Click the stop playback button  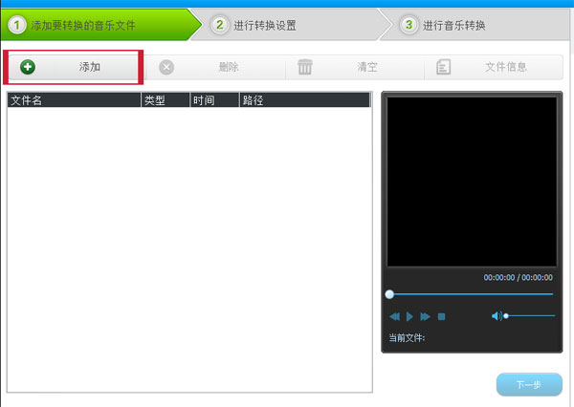tap(441, 316)
